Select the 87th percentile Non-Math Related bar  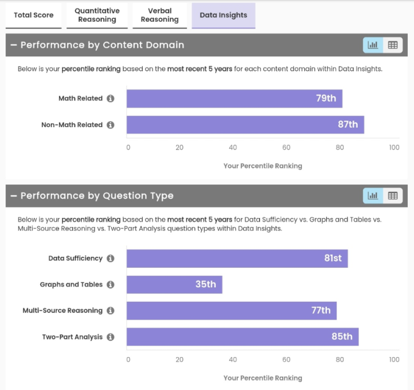point(245,125)
